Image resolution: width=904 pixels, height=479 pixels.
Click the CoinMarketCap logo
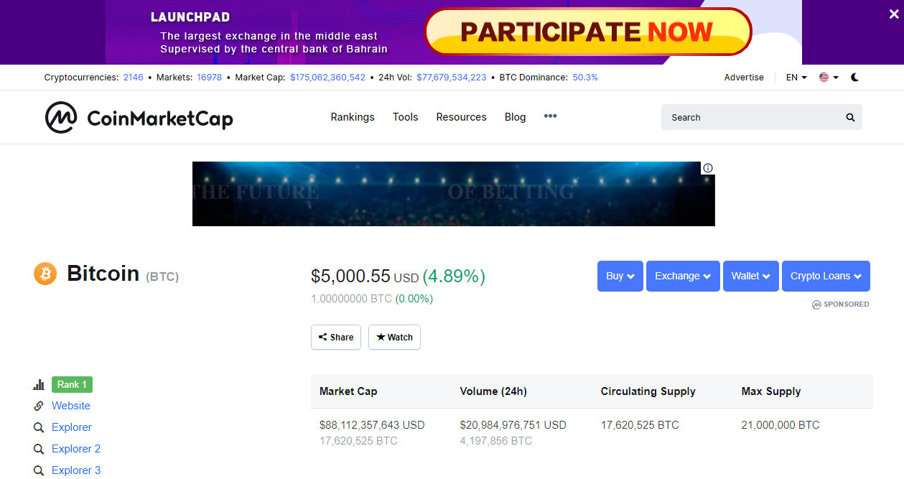pyautogui.click(x=139, y=117)
